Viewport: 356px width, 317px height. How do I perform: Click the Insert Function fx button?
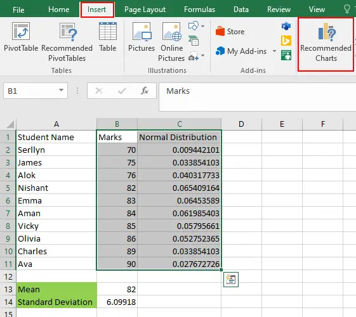[x=145, y=91]
